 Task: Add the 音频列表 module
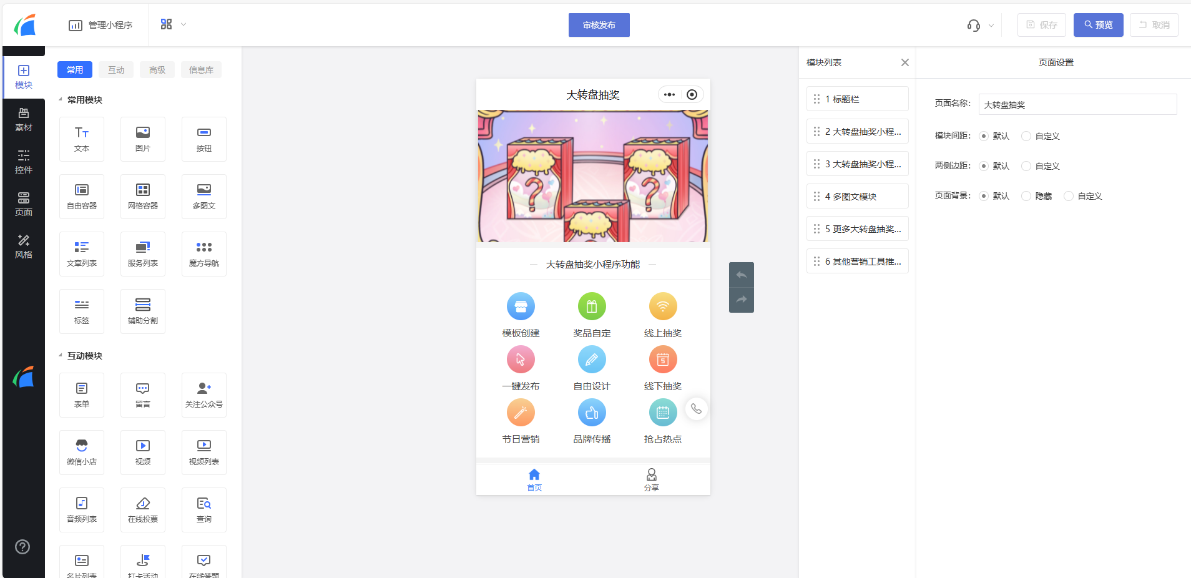pyautogui.click(x=82, y=510)
